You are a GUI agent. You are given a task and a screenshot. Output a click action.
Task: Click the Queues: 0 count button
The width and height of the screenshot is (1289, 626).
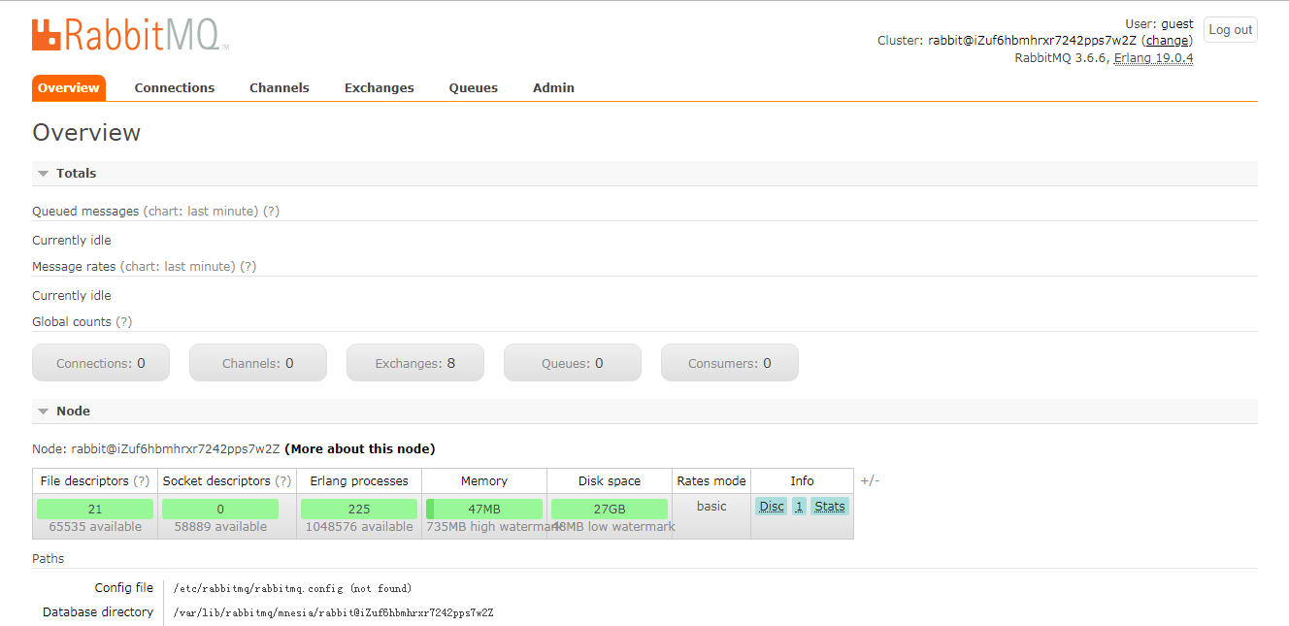point(573,363)
